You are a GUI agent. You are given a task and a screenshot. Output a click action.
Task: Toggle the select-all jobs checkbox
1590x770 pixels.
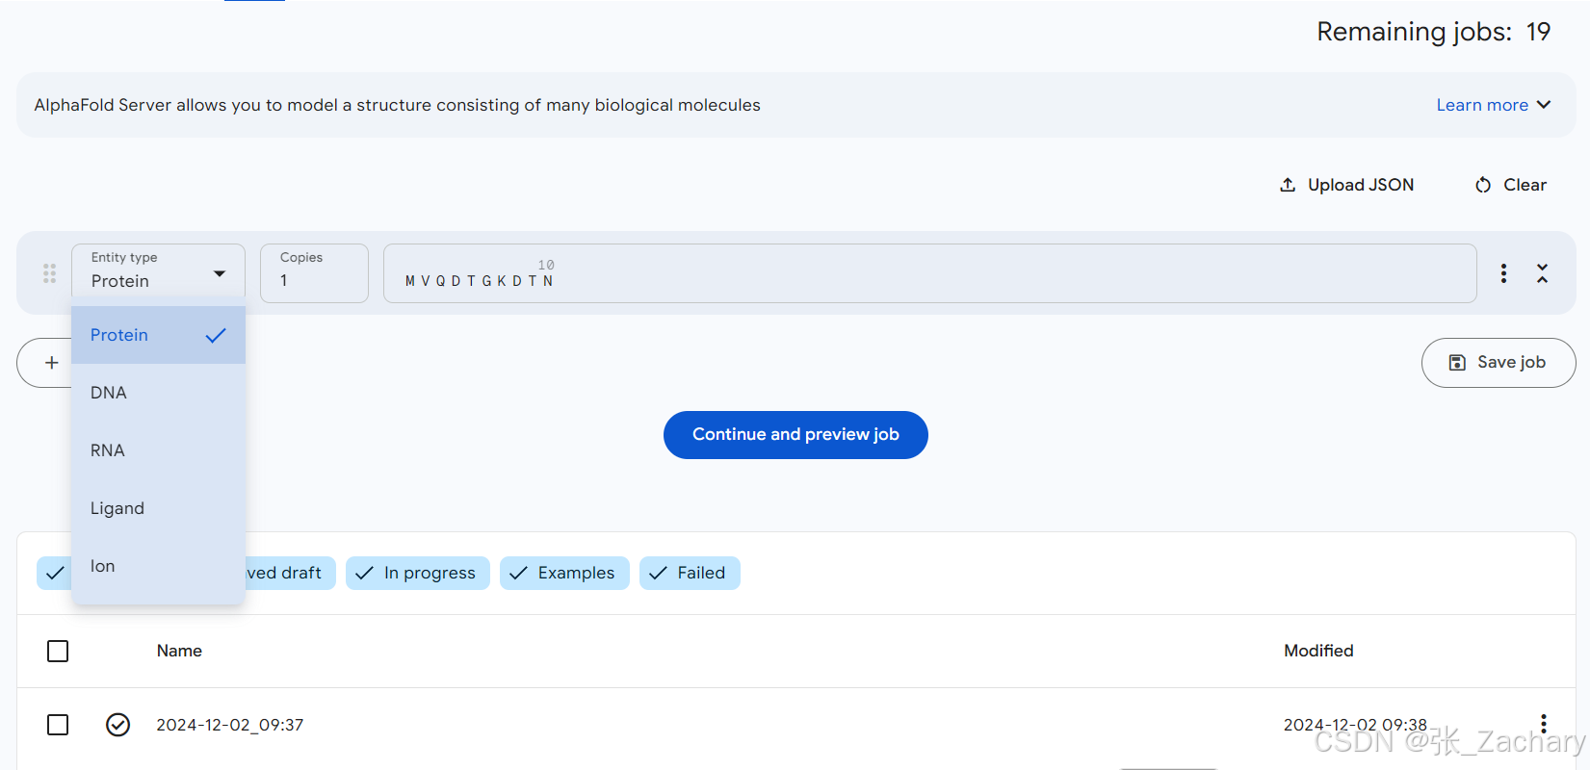(58, 652)
